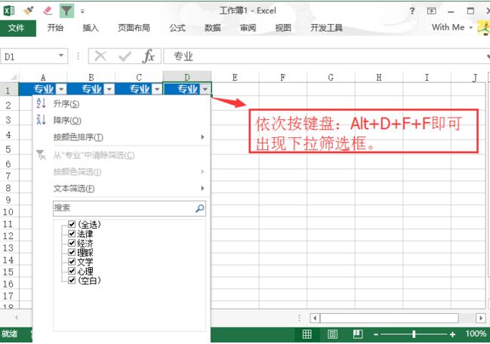Click the select all corner triangle of the sheet

[x=14, y=77]
